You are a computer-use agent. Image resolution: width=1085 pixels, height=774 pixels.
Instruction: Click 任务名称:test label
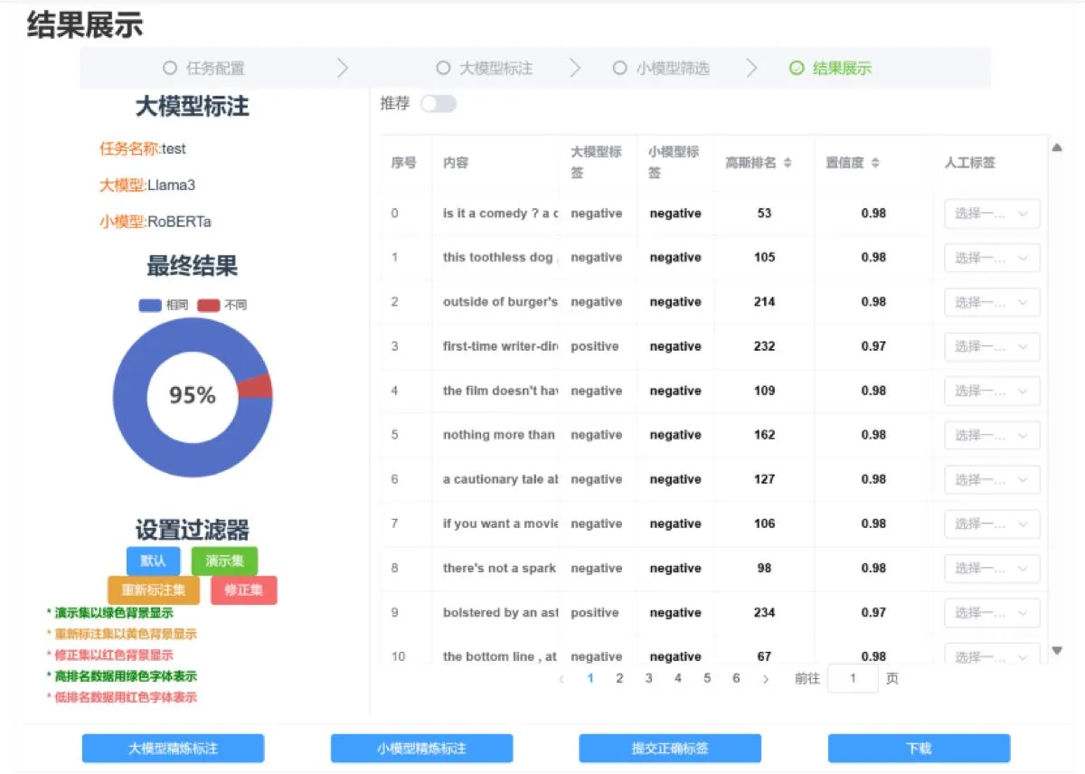click(143, 149)
